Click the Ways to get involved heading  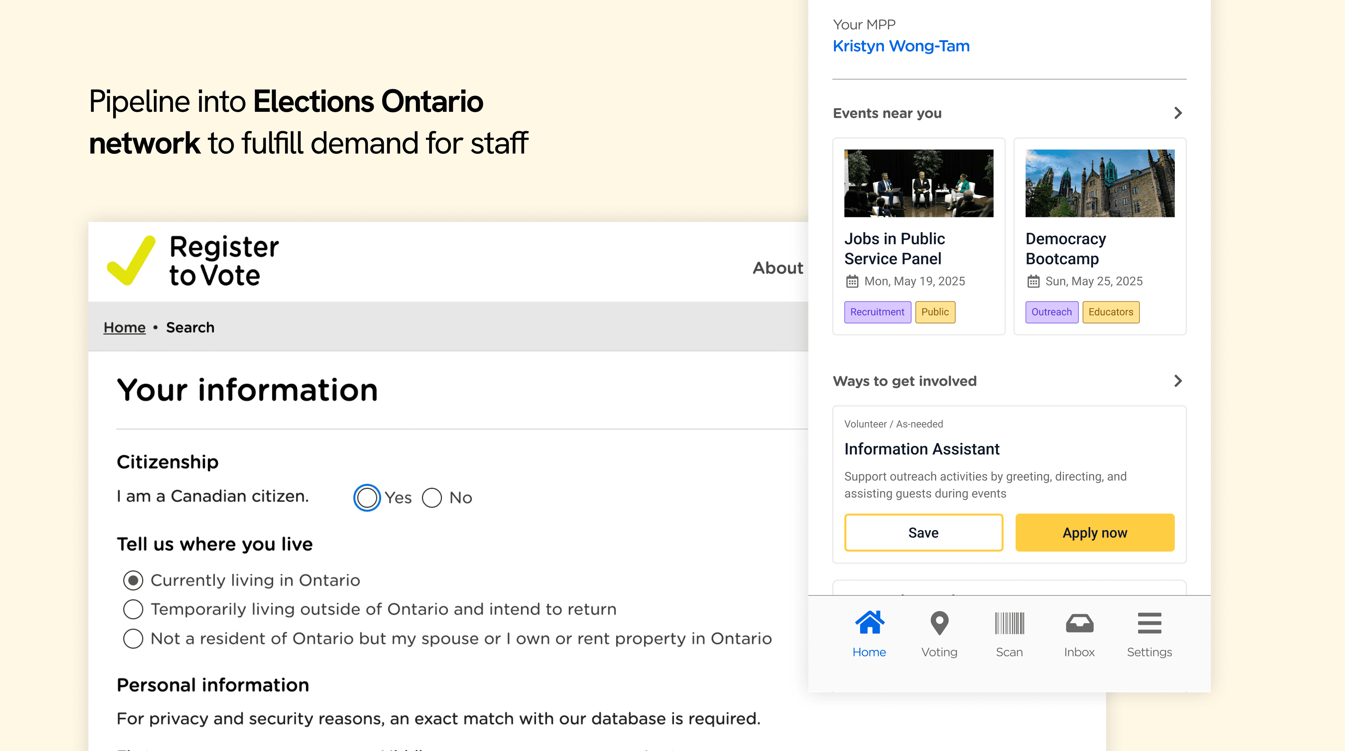[904, 381]
